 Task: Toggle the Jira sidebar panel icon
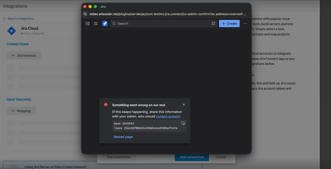point(87,24)
